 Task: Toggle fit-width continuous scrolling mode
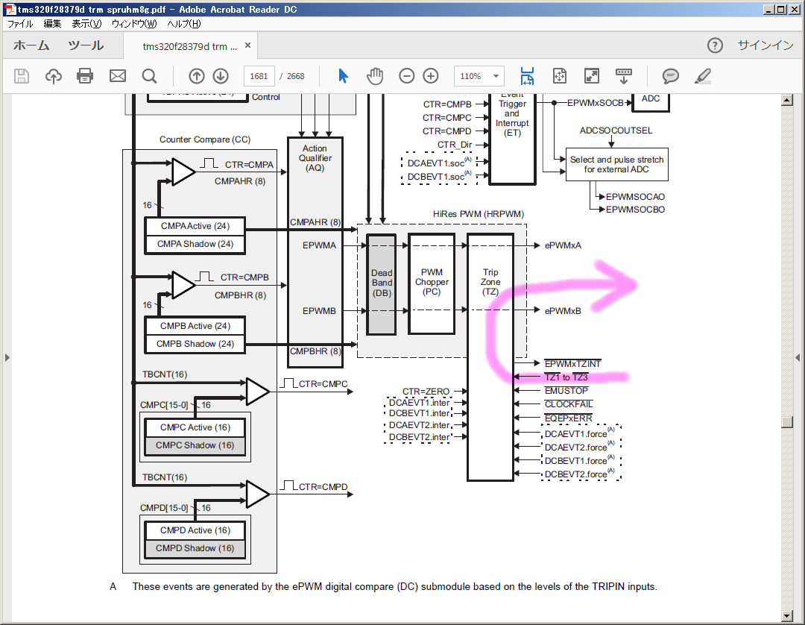(x=527, y=75)
